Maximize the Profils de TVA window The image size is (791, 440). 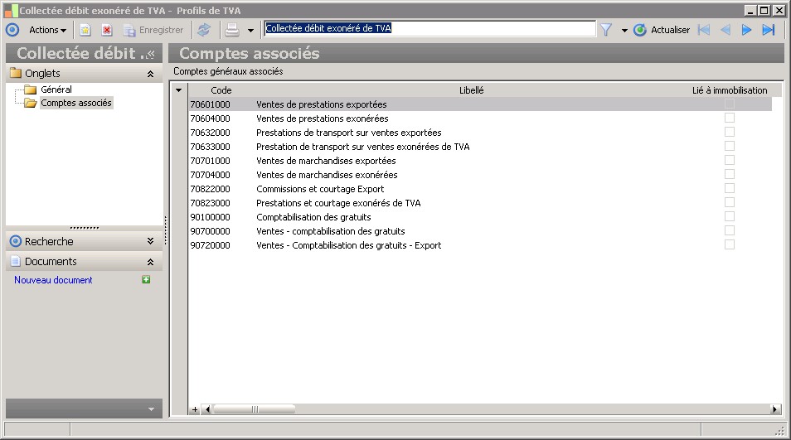(x=764, y=10)
